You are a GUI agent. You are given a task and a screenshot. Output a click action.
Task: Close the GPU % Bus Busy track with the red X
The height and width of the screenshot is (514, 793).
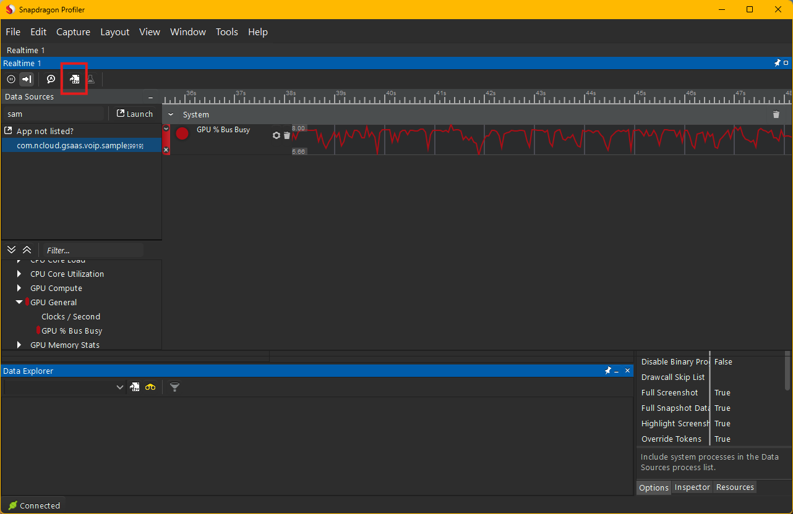click(x=166, y=150)
